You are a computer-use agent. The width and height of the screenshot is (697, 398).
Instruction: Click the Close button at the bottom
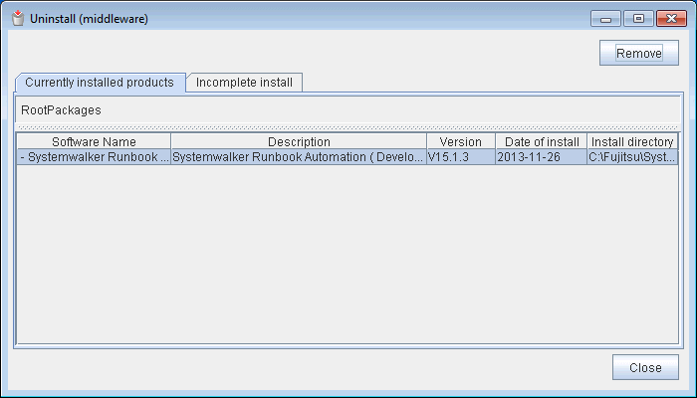[x=645, y=367]
